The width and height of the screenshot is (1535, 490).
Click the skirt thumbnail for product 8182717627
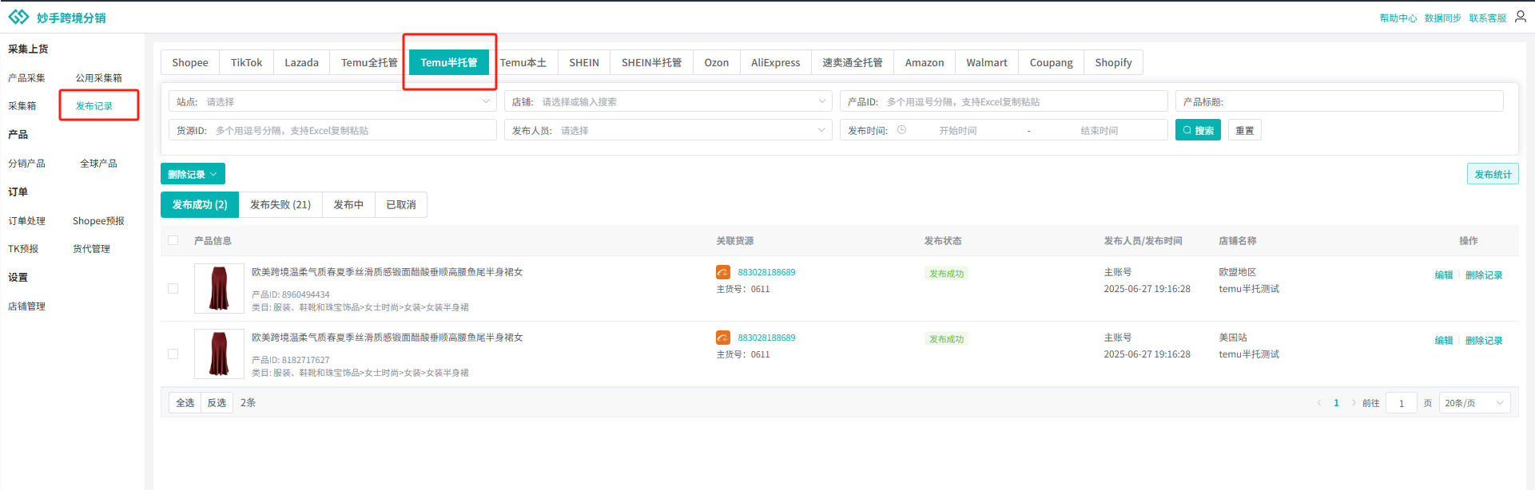219,354
